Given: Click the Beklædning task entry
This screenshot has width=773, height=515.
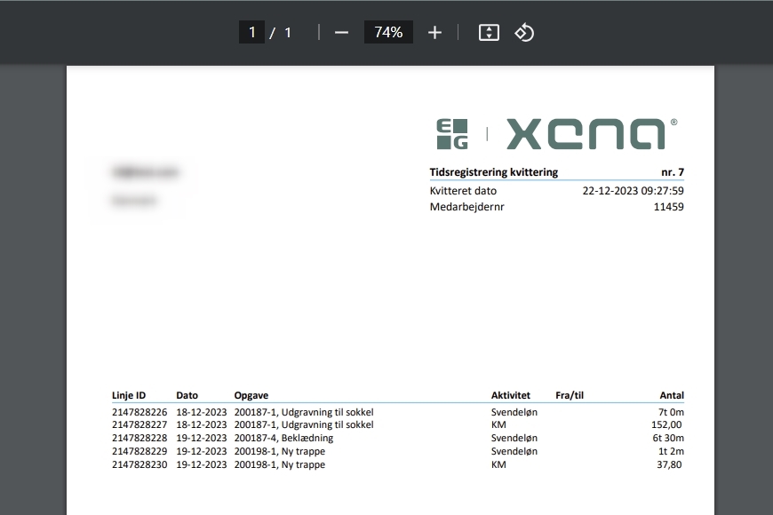Looking at the screenshot, I should (307, 438).
